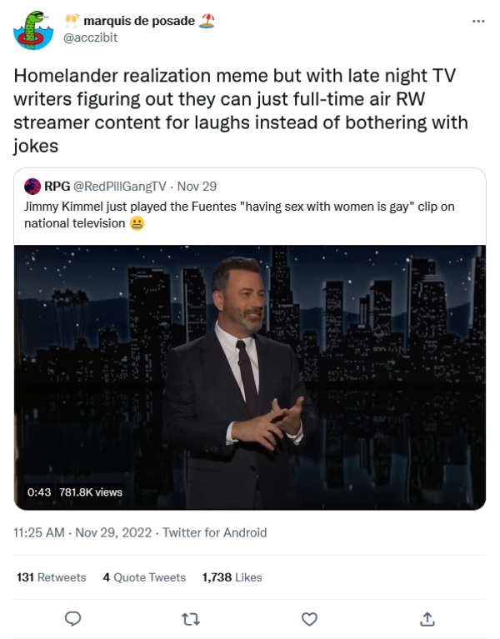
Task: Click the 0:43 video duration badge
Action: click(39, 492)
